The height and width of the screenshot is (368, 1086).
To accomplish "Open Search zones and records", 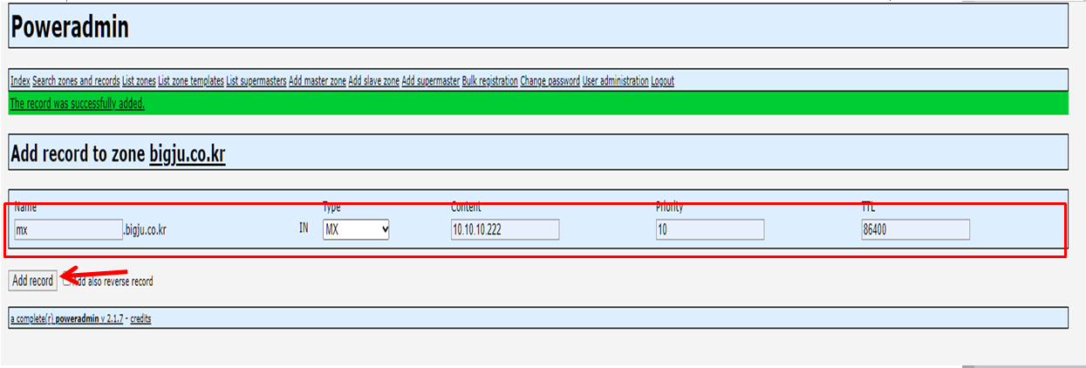I will [76, 81].
